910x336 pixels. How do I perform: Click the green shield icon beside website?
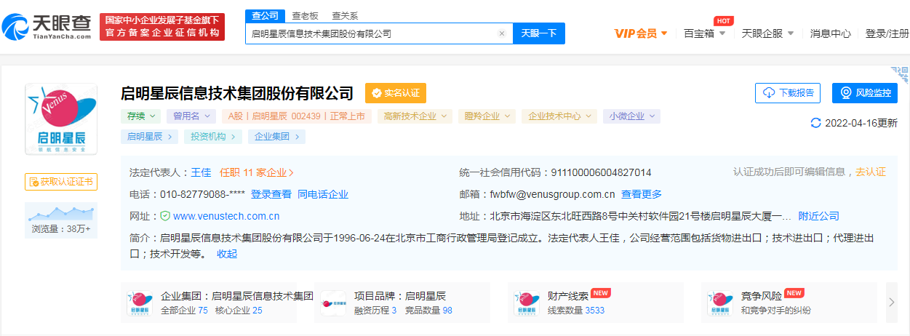[x=165, y=216]
